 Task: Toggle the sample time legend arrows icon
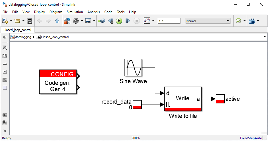[5, 64]
